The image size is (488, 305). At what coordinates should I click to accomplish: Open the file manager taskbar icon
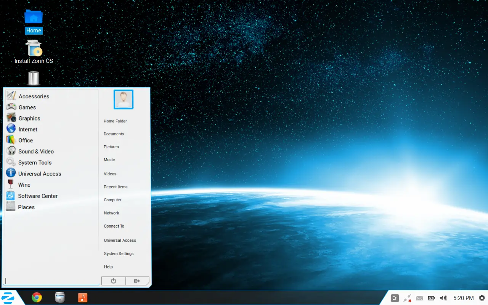60,297
